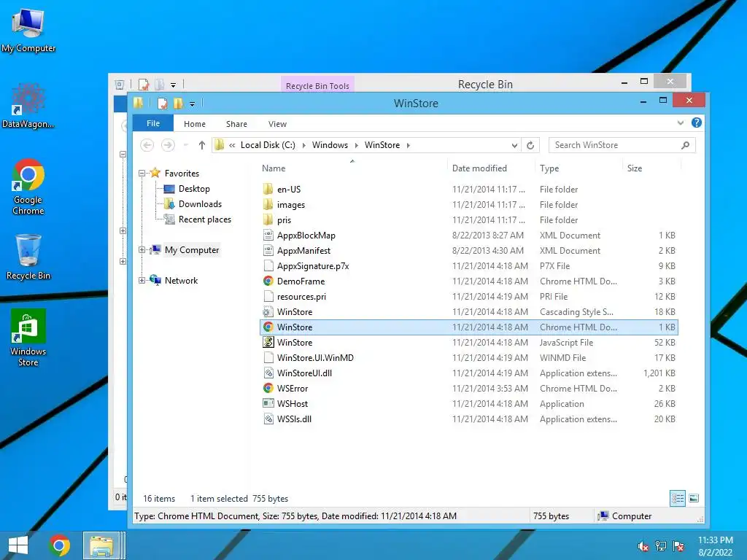Go up one folder level
This screenshot has width=747, height=560.
202,145
